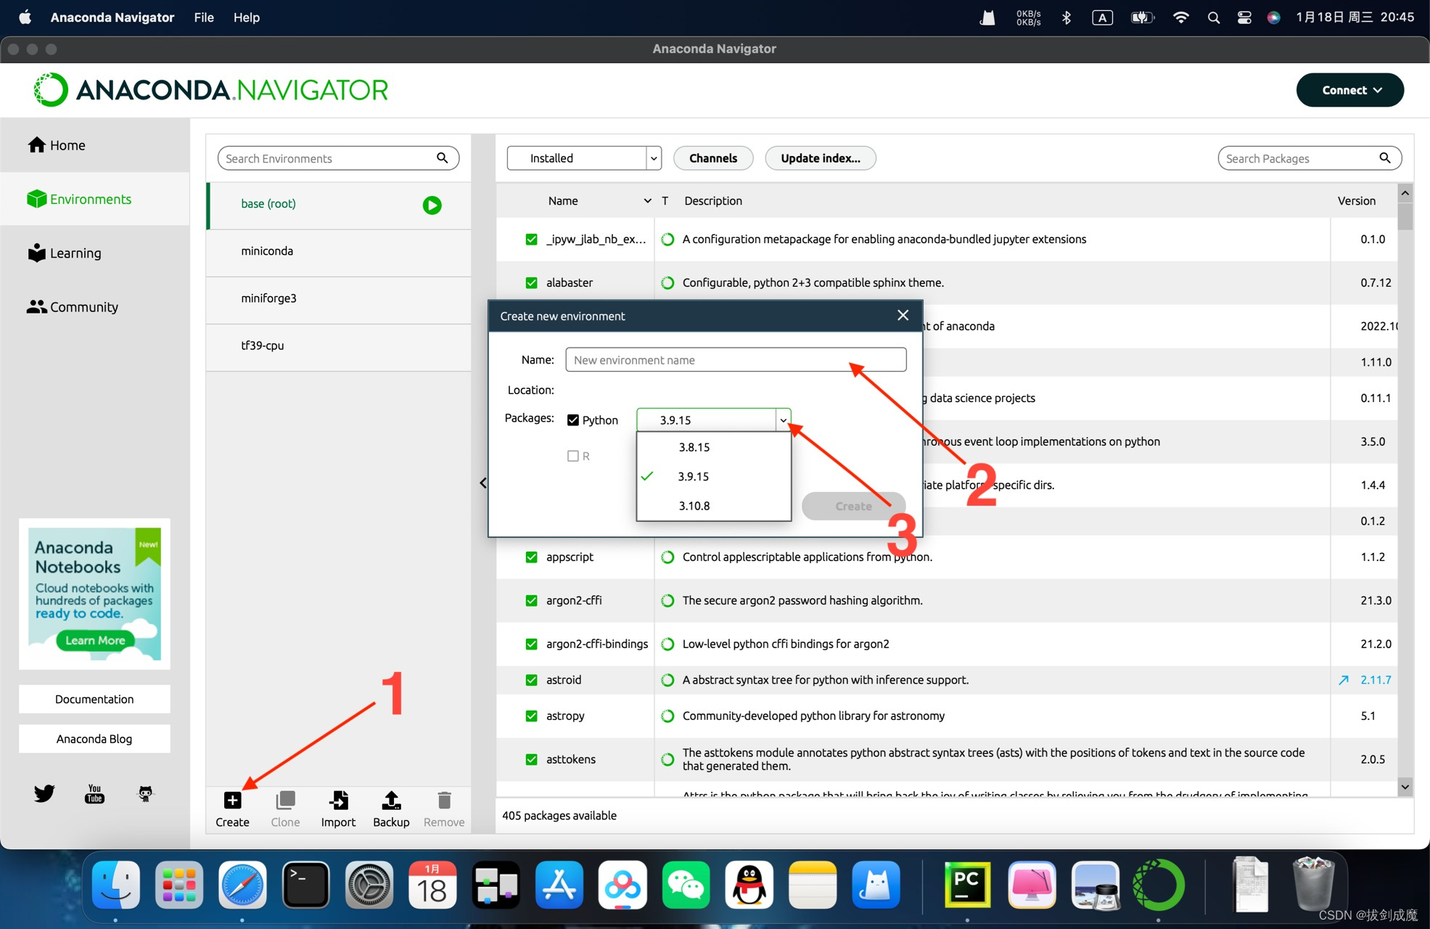Toggle the Python package checkbox
Screen dimensions: 1430x929
click(x=573, y=420)
